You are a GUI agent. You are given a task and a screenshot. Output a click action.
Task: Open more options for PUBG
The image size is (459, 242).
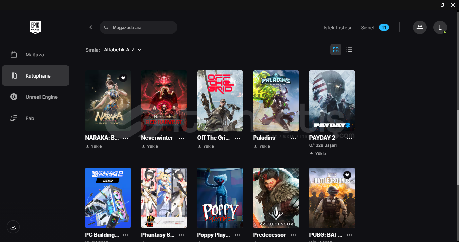point(349,235)
